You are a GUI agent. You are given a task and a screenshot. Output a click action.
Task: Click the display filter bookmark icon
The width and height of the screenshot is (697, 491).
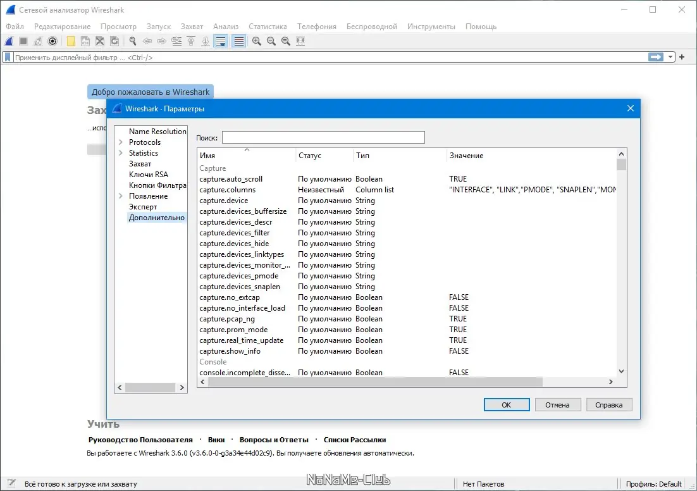tap(8, 57)
